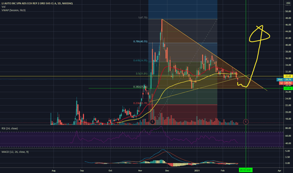Click the Dec label on time axis
Image resolution: width=293 pixels, height=173 pixels.
167,170
